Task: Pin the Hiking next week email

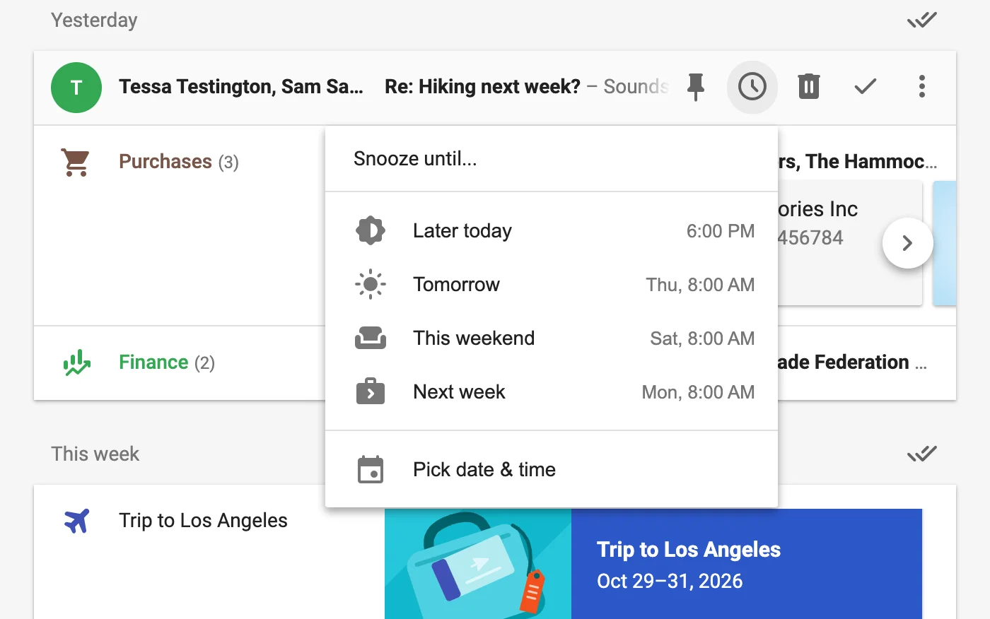Action: [x=696, y=87]
